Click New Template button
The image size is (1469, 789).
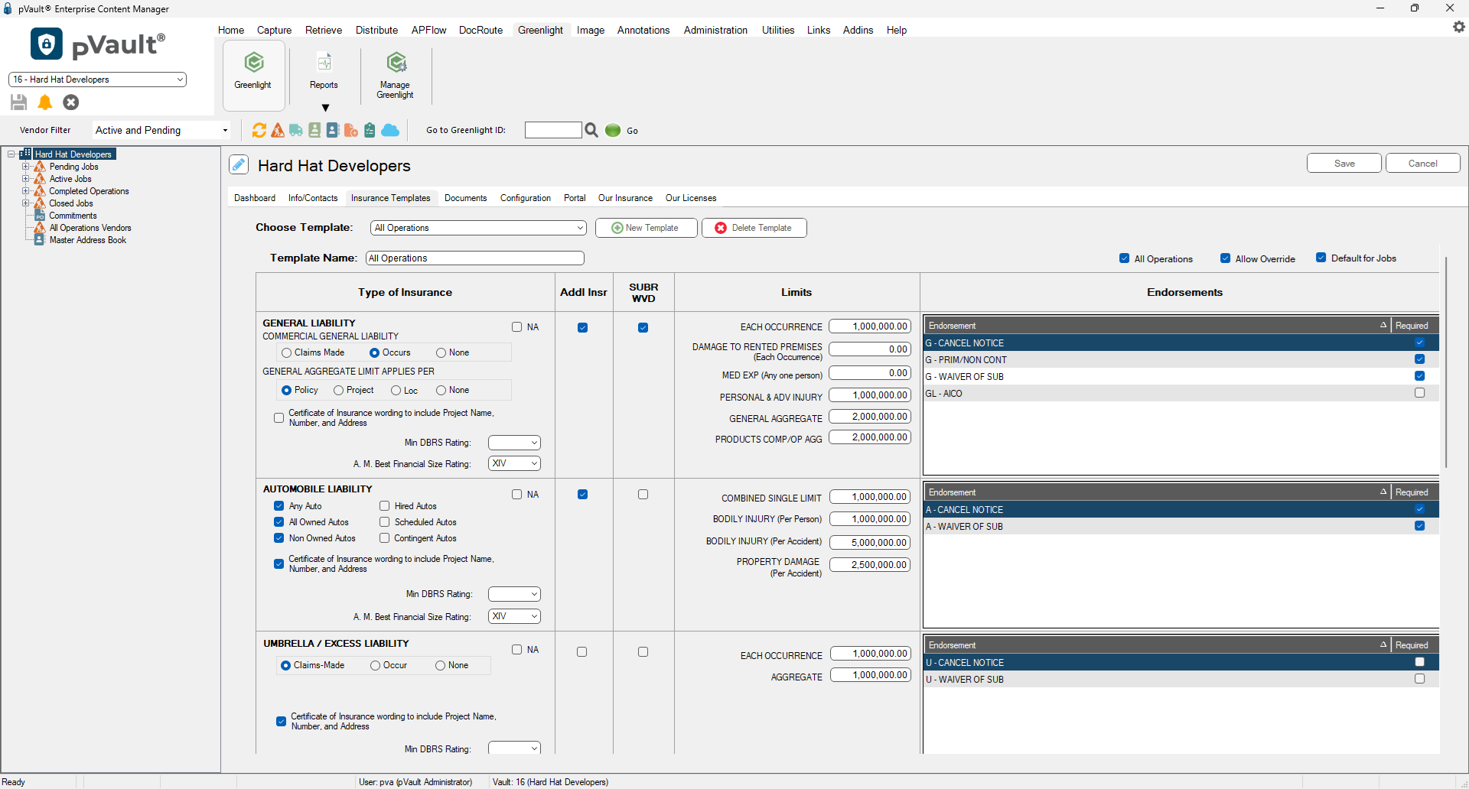pyautogui.click(x=646, y=228)
